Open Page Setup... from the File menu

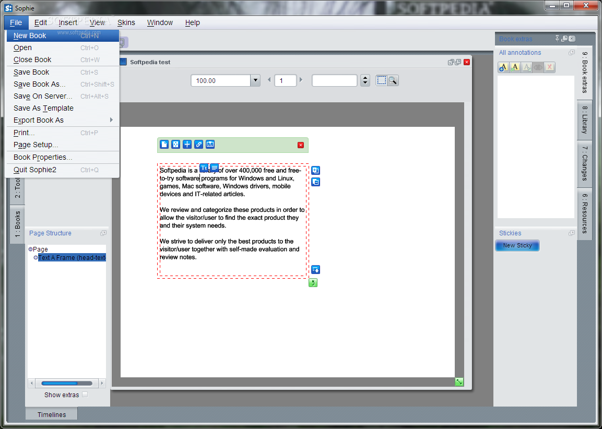63,145
